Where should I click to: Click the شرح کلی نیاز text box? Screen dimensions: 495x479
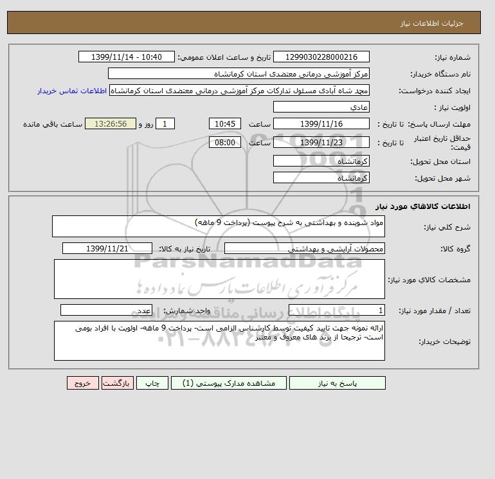[219, 226]
